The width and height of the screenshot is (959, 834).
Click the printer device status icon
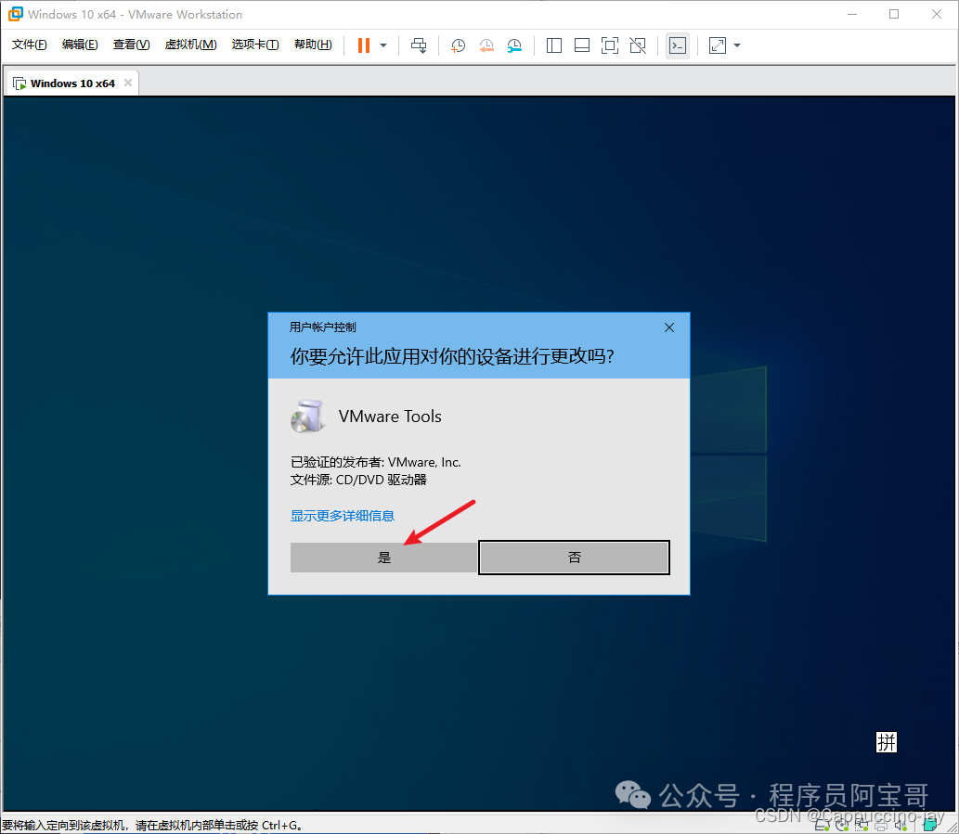(881, 826)
